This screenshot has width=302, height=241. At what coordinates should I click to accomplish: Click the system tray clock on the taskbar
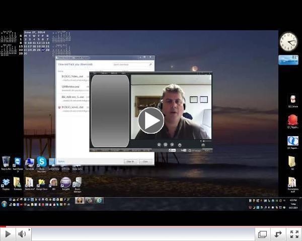coord(293,204)
